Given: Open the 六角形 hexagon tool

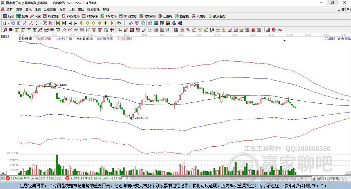Looking at the screenshot, I should point(199,16).
